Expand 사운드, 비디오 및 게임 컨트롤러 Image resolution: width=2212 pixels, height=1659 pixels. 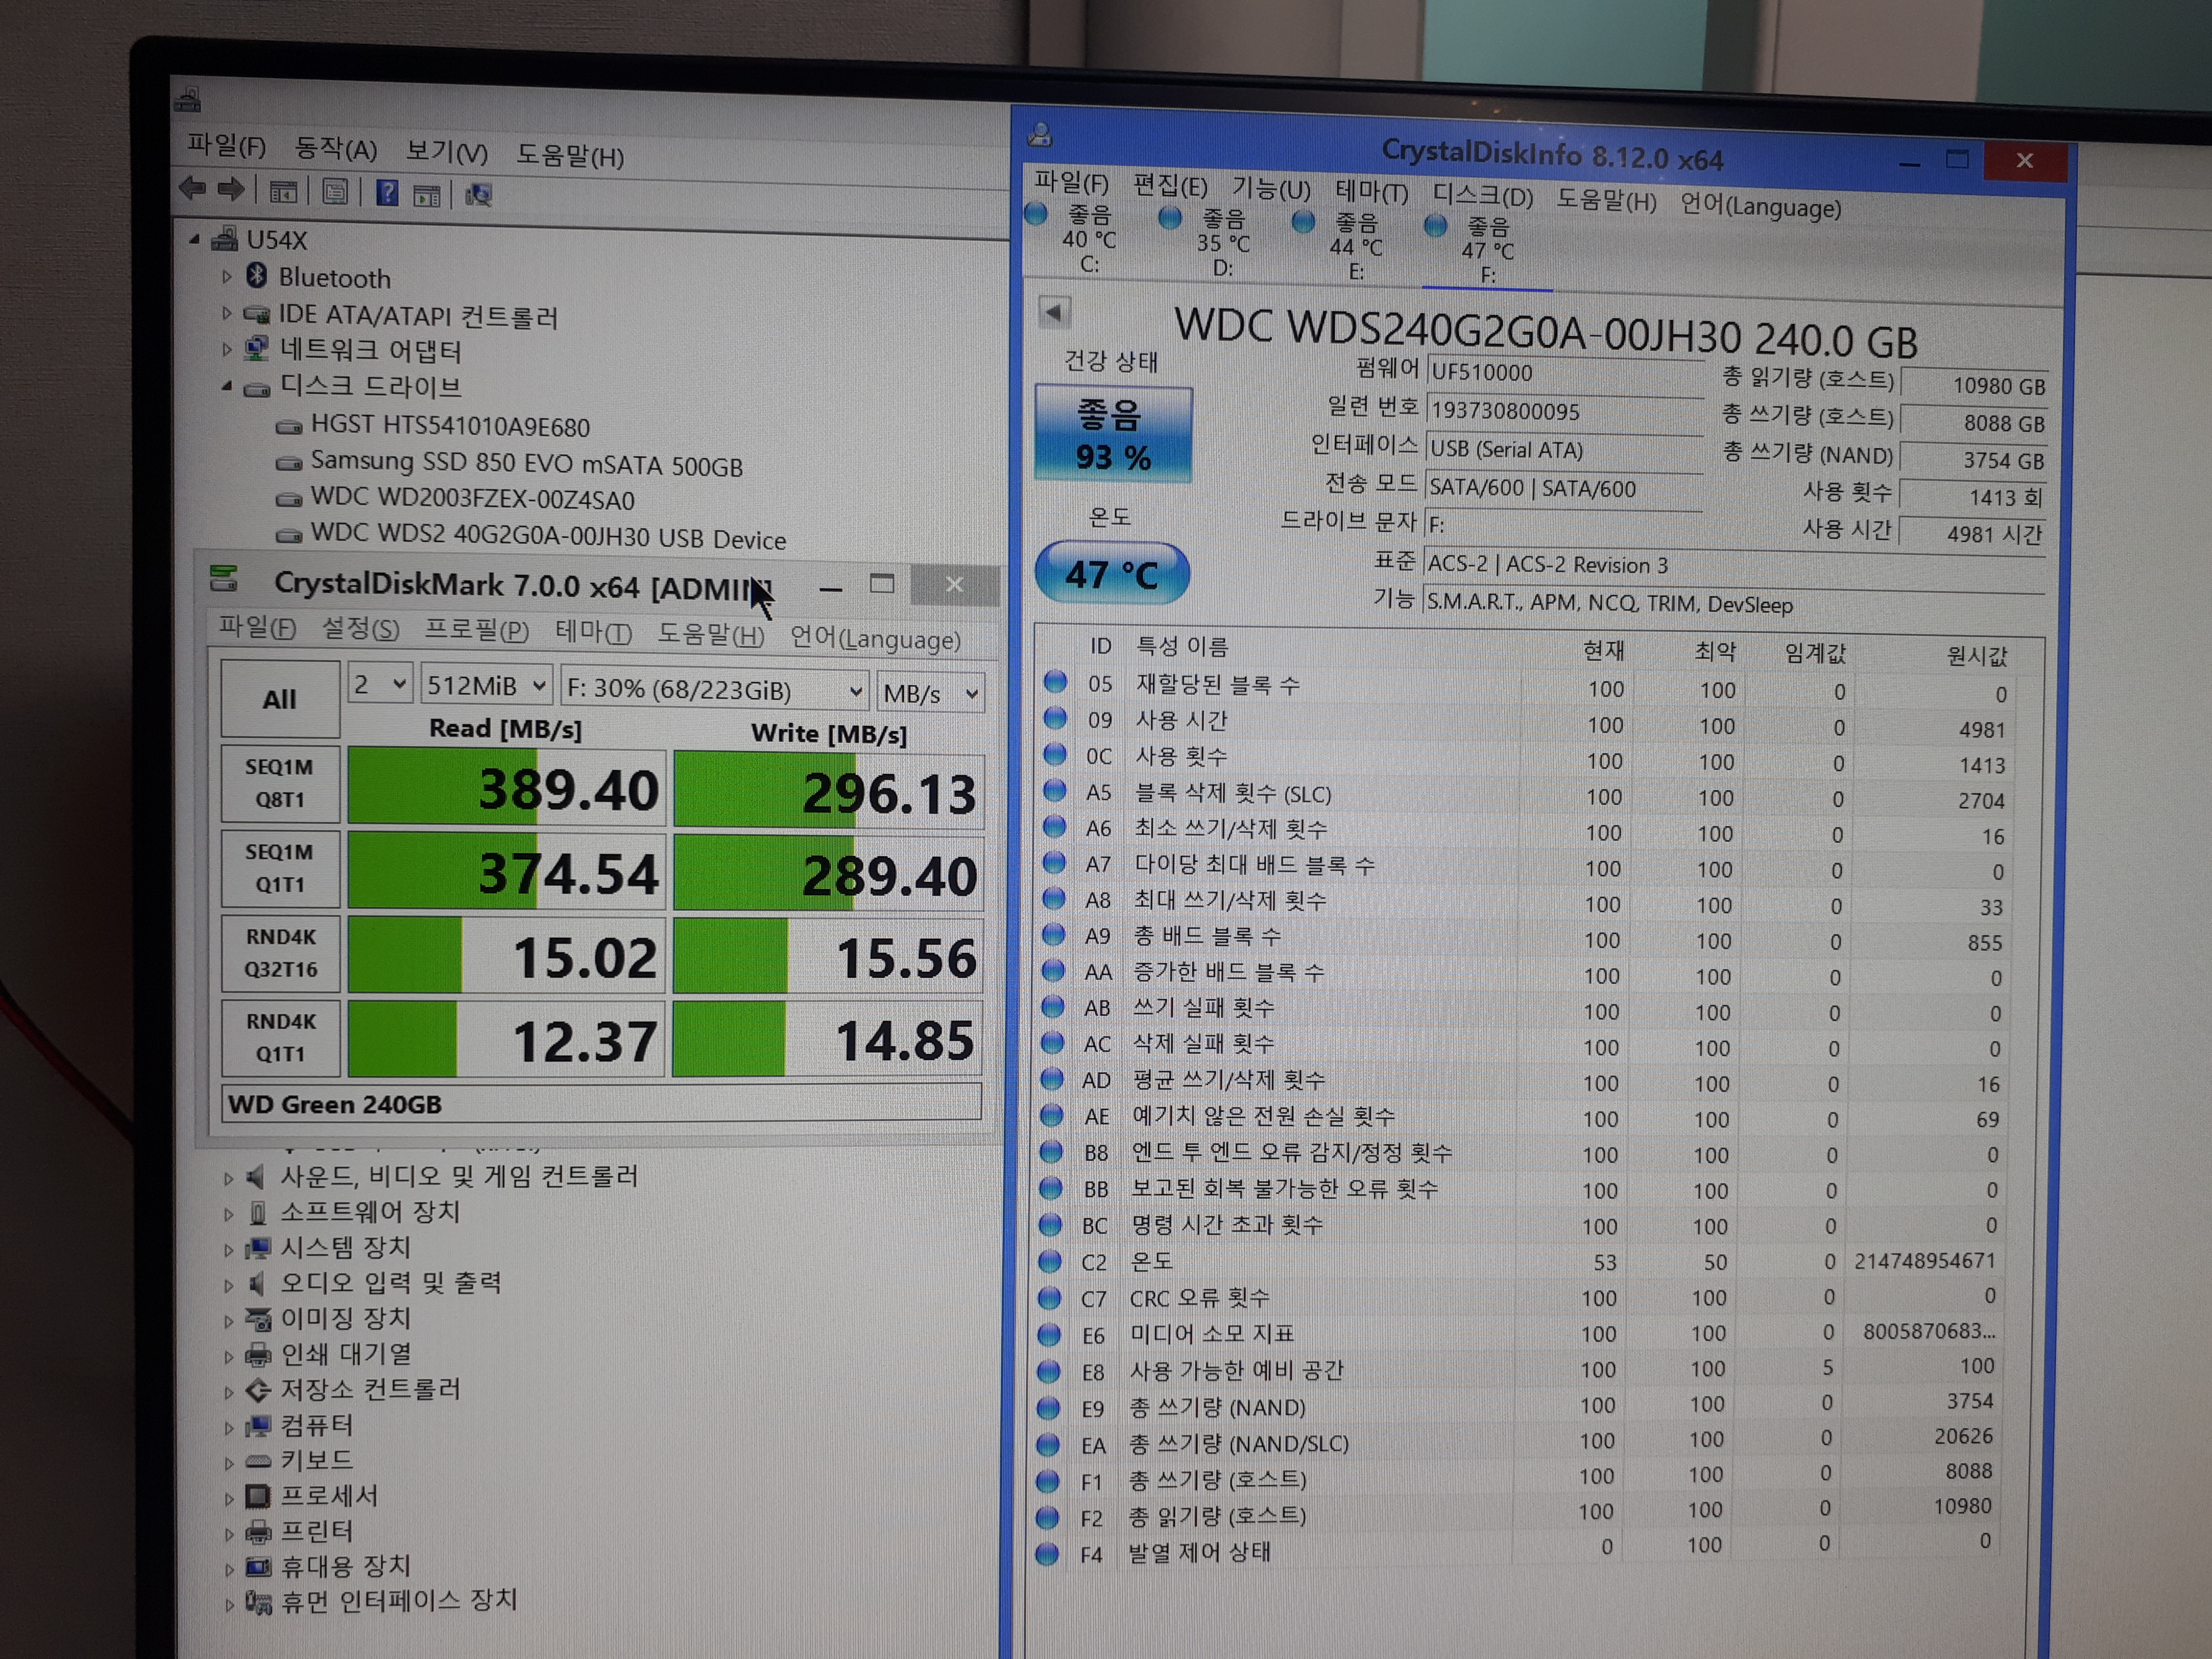coord(228,1178)
